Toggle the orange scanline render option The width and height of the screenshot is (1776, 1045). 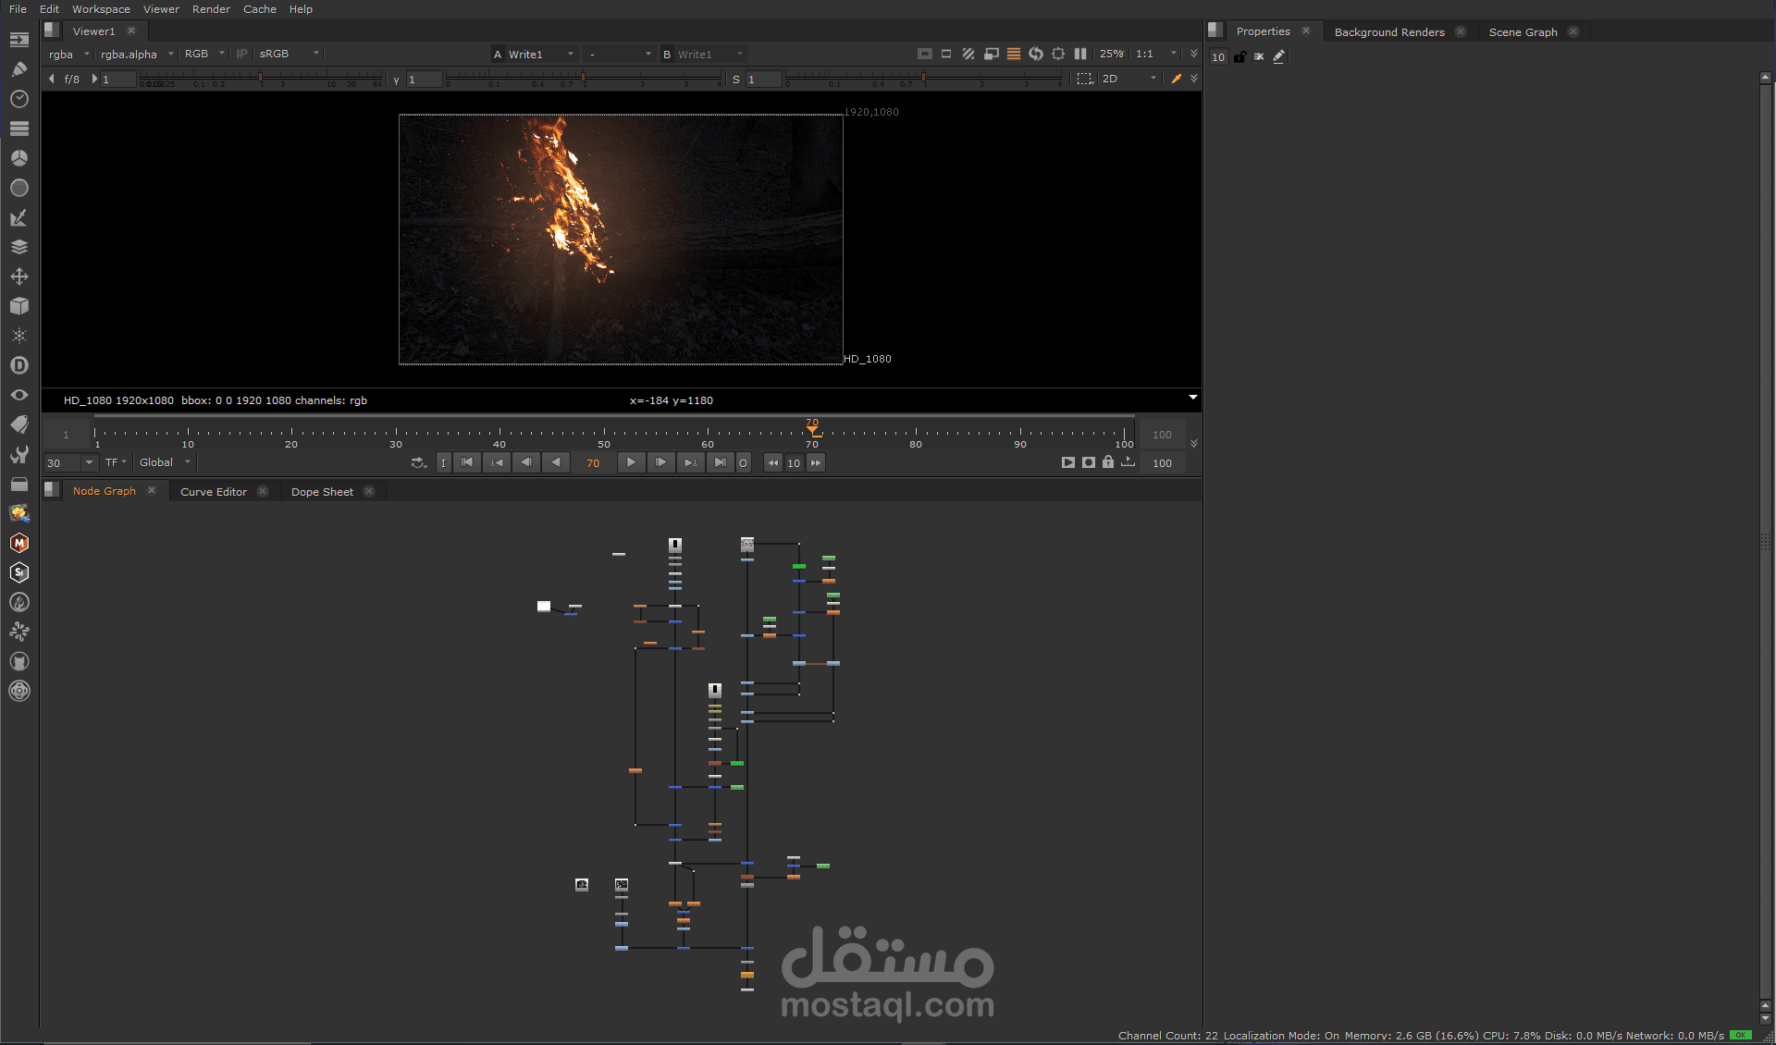(1014, 54)
